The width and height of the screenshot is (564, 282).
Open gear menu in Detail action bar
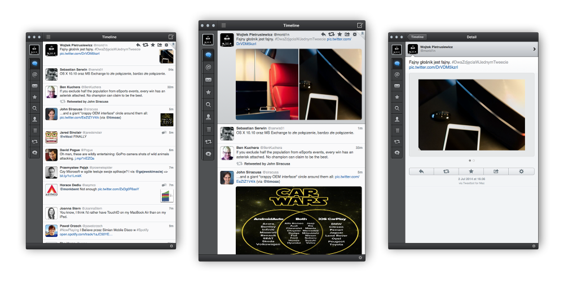point(522,171)
